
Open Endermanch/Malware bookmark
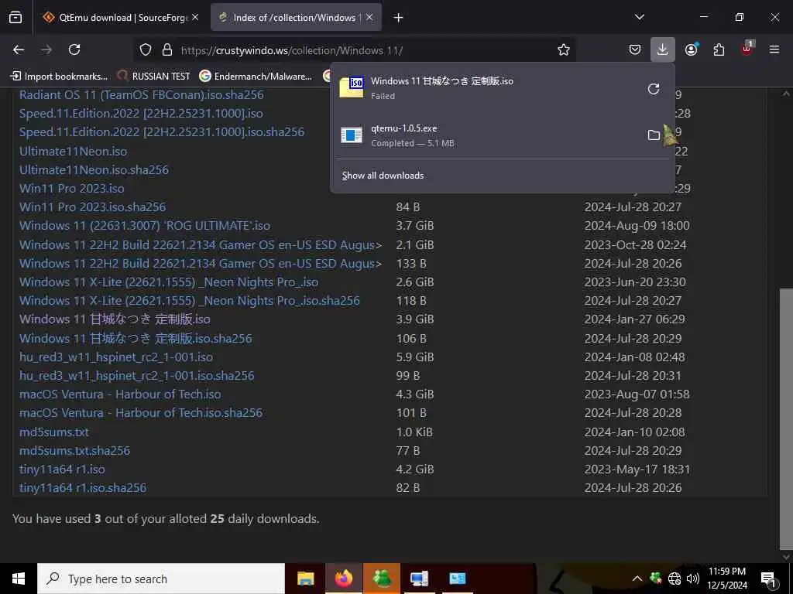point(256,77)
